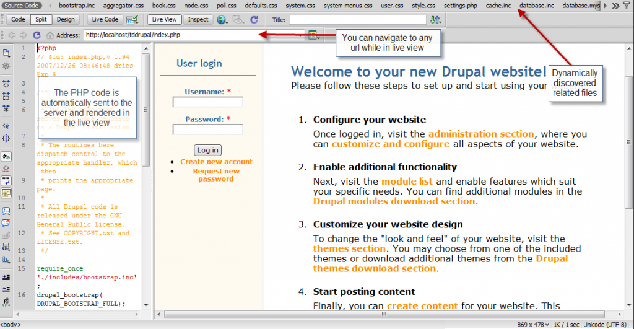Click the Back arrow in browser navigation
The width and height of the screenshot is (634, 329).
click(x=12, y=35)
